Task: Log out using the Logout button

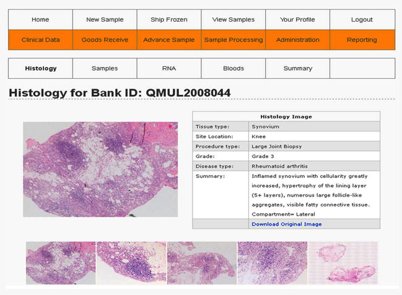Action: [x=362, y=20]
